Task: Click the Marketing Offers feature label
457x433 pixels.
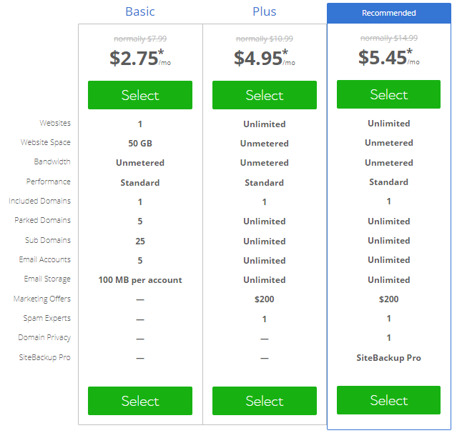Action: [x=42, y=299]
